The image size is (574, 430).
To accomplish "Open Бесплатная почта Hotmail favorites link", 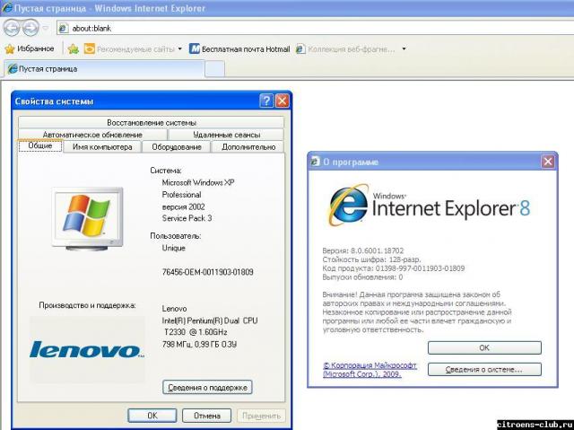I will click(x=239, y=48).
